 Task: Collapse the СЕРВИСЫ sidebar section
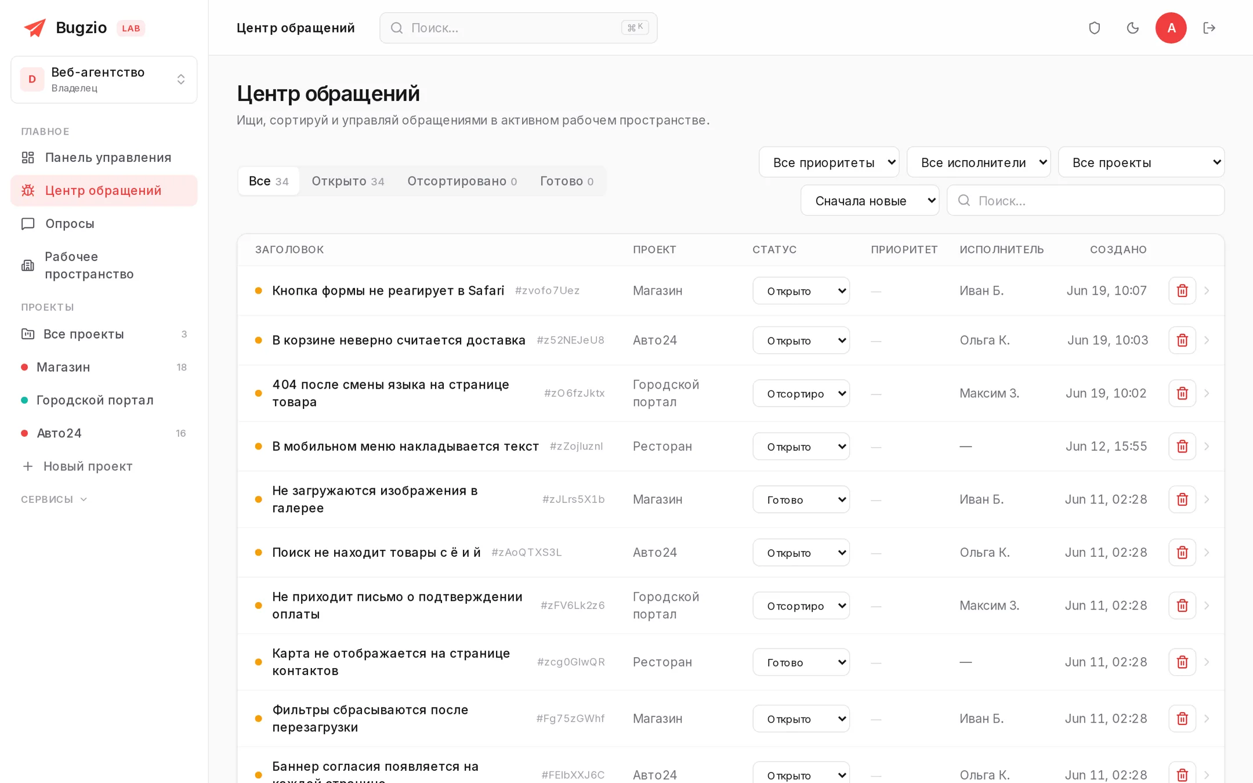click(54, 499)
